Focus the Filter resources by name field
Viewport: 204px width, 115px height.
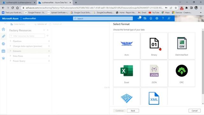(27, 36)
